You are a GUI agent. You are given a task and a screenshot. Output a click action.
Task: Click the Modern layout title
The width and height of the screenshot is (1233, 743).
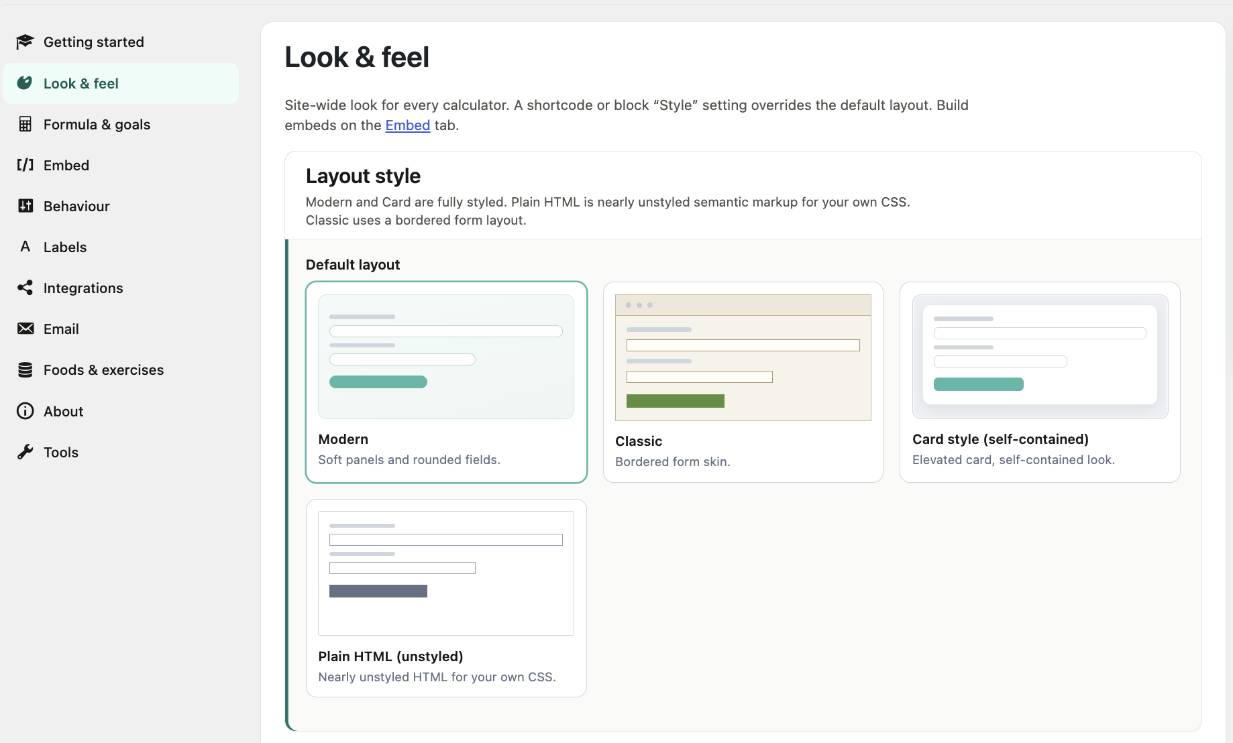coord(343,439)
